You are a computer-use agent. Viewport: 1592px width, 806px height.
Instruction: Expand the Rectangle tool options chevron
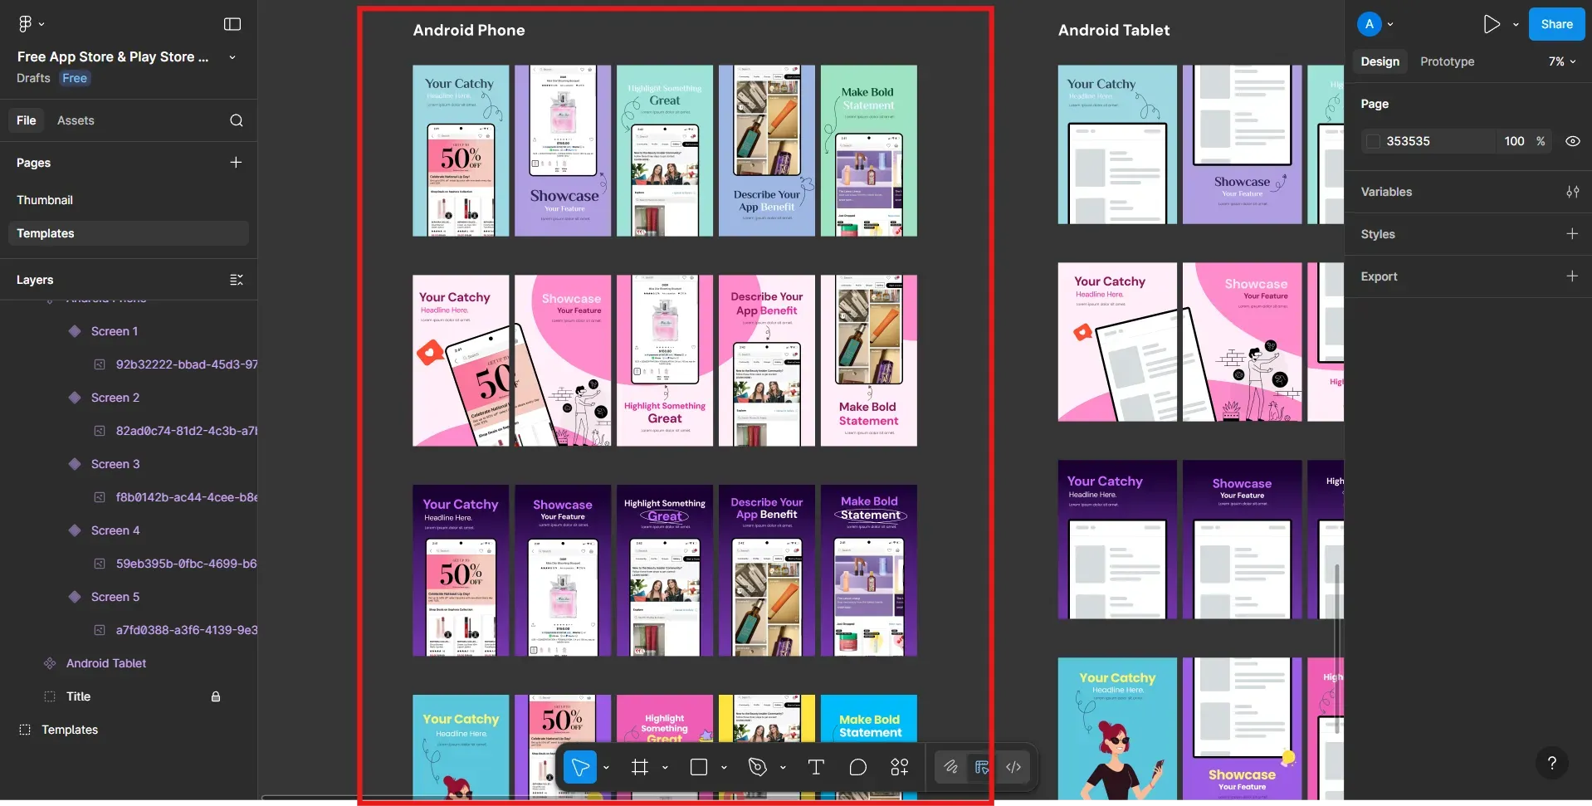724,767
